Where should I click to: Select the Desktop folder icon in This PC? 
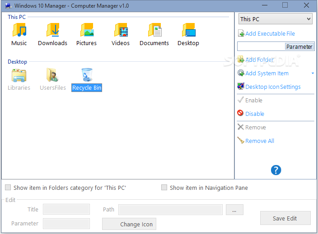click(189, 30)
